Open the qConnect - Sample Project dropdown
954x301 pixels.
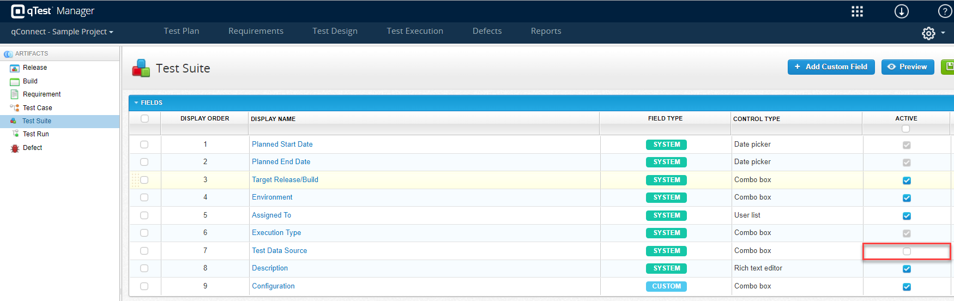pyautogui.click(x=62, y=32)
